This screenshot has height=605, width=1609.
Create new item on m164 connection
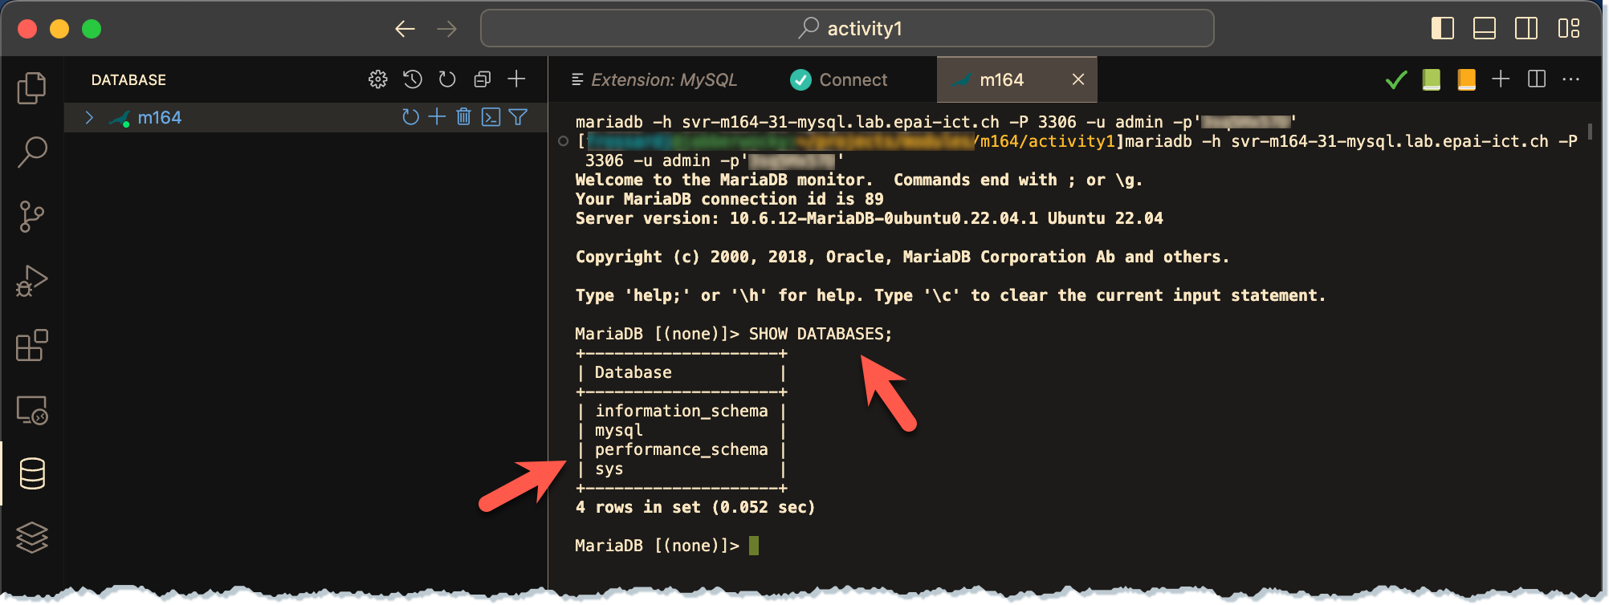tap(437, 117)
